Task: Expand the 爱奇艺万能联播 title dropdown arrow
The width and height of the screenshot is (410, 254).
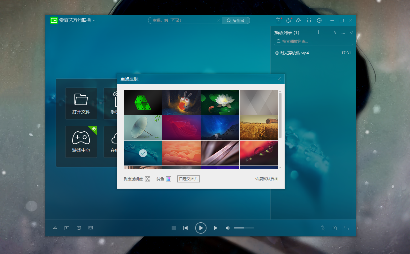Action: pos(94,21)
